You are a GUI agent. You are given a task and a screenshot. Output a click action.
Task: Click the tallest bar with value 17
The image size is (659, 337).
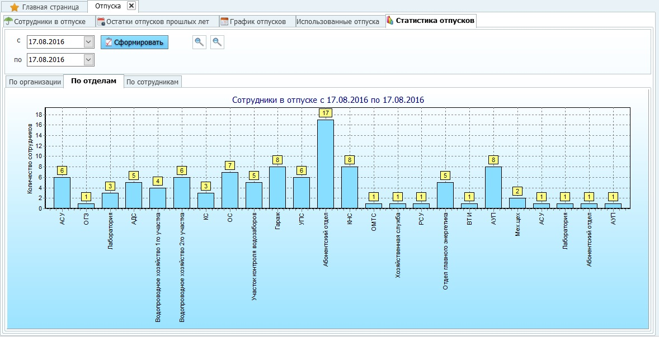(326, 164)
